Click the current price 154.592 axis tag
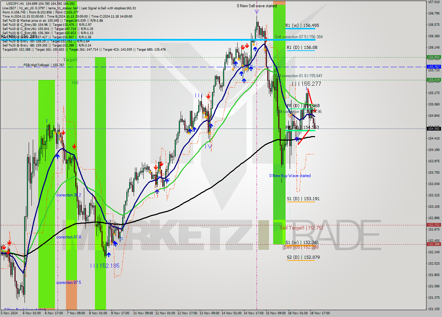The height and width of the screenshot is (317, 442). pos(434,129)
